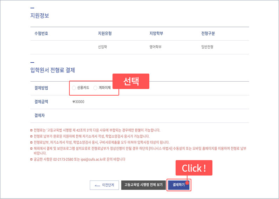Select the 신용카드 payment radio button
This screenshot has width=279, height=199.
point(74,88)
